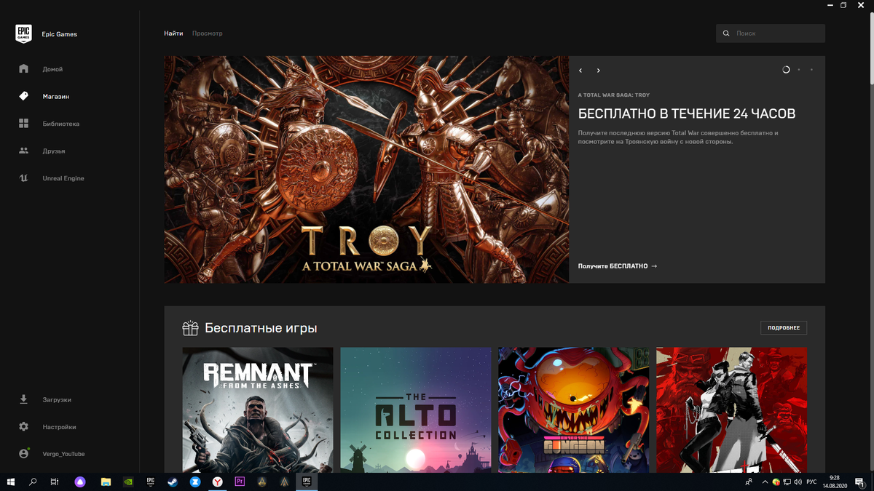Expand the hidden system tray icons
Image resolution: width=874 pixels, height=491 pixels.
click(x=764, y=482)
